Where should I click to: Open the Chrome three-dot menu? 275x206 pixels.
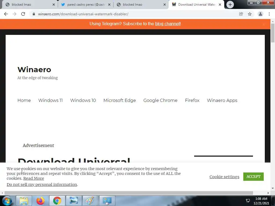tap(269, 14)
